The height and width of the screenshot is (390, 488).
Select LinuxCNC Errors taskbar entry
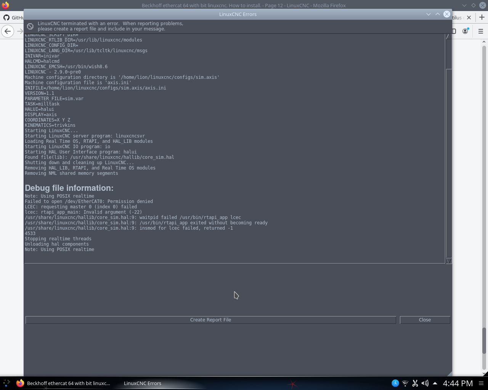pos(143,383)
